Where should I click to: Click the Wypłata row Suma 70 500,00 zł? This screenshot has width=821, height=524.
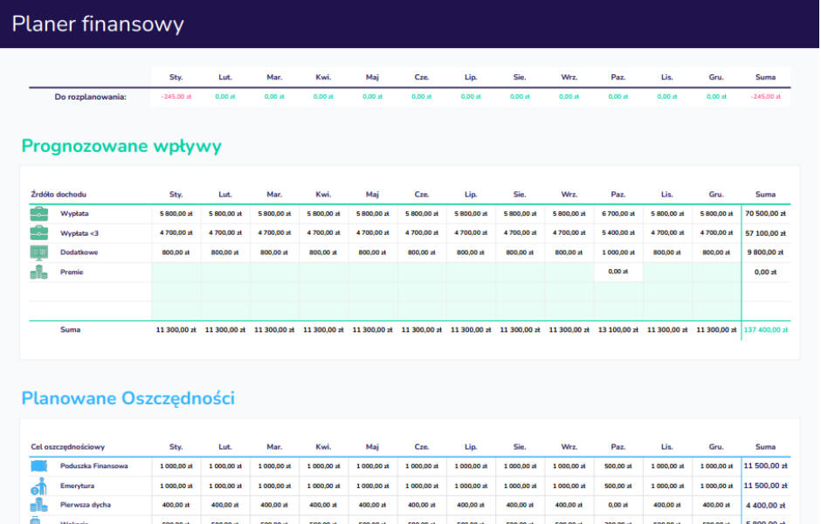765,213
